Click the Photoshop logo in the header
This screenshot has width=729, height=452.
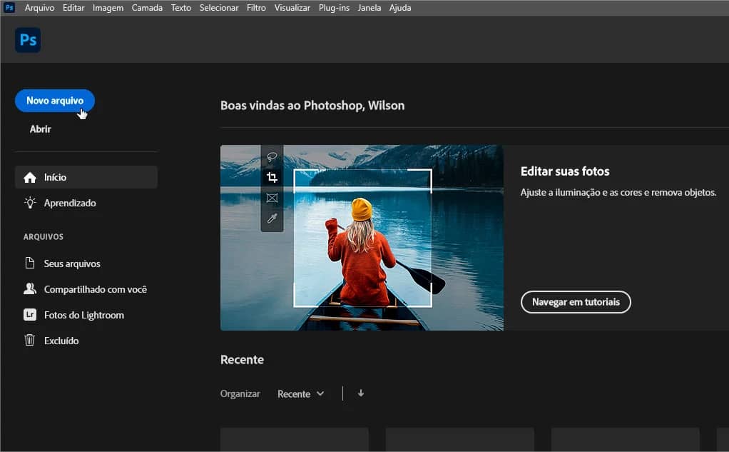[x=28, y=40]
